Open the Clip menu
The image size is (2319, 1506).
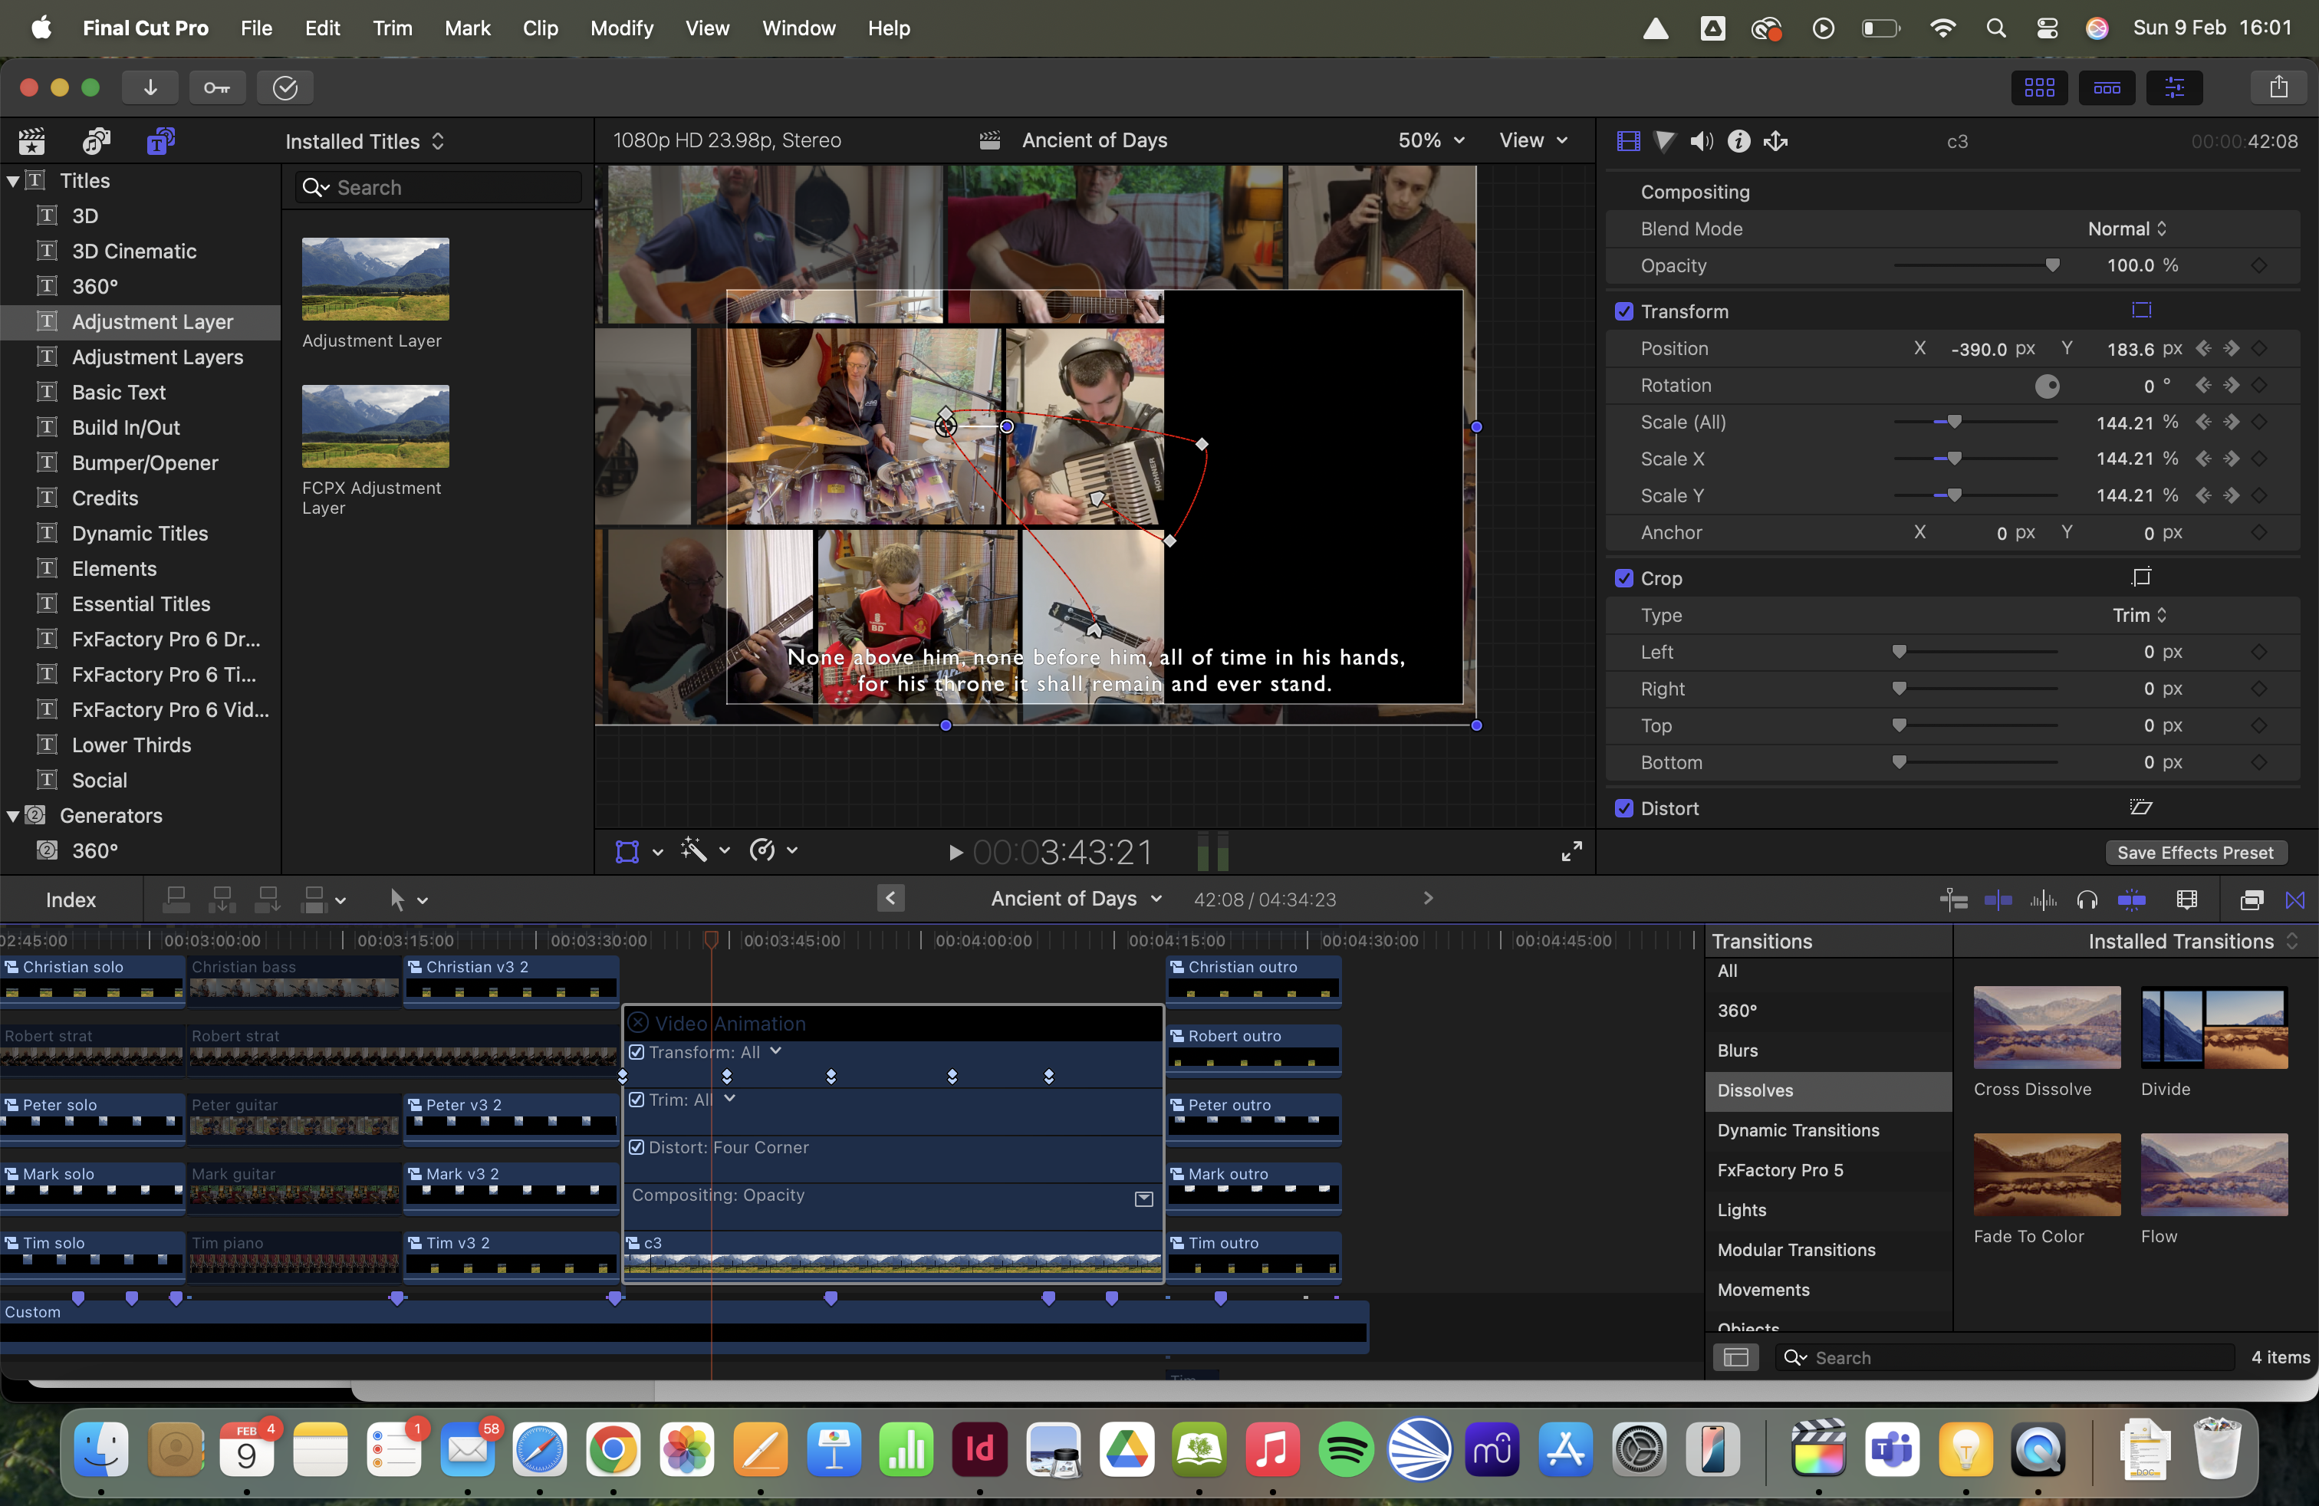(540, 28)
